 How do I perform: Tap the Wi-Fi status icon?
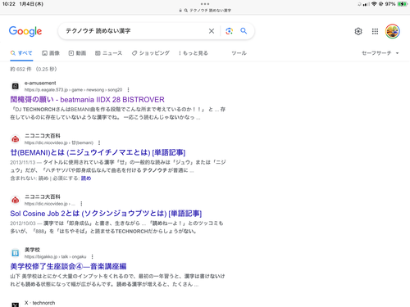[374, 4]
